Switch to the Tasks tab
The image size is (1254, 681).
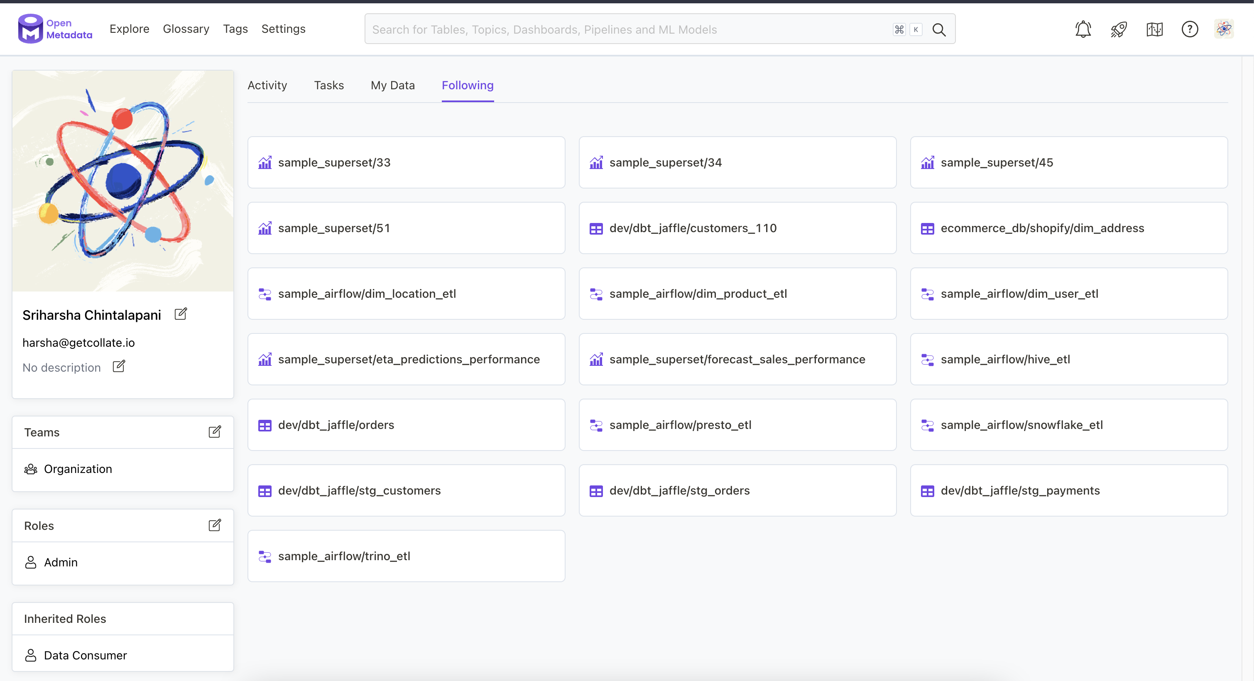(328, 85)
